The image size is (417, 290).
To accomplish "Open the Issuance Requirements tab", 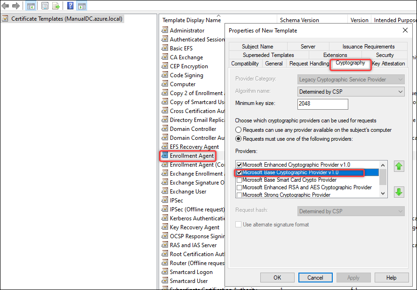I will coord(368,47).
